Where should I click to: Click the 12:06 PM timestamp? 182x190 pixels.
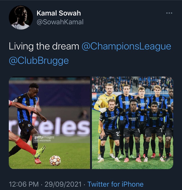click(x=24, y=184)
